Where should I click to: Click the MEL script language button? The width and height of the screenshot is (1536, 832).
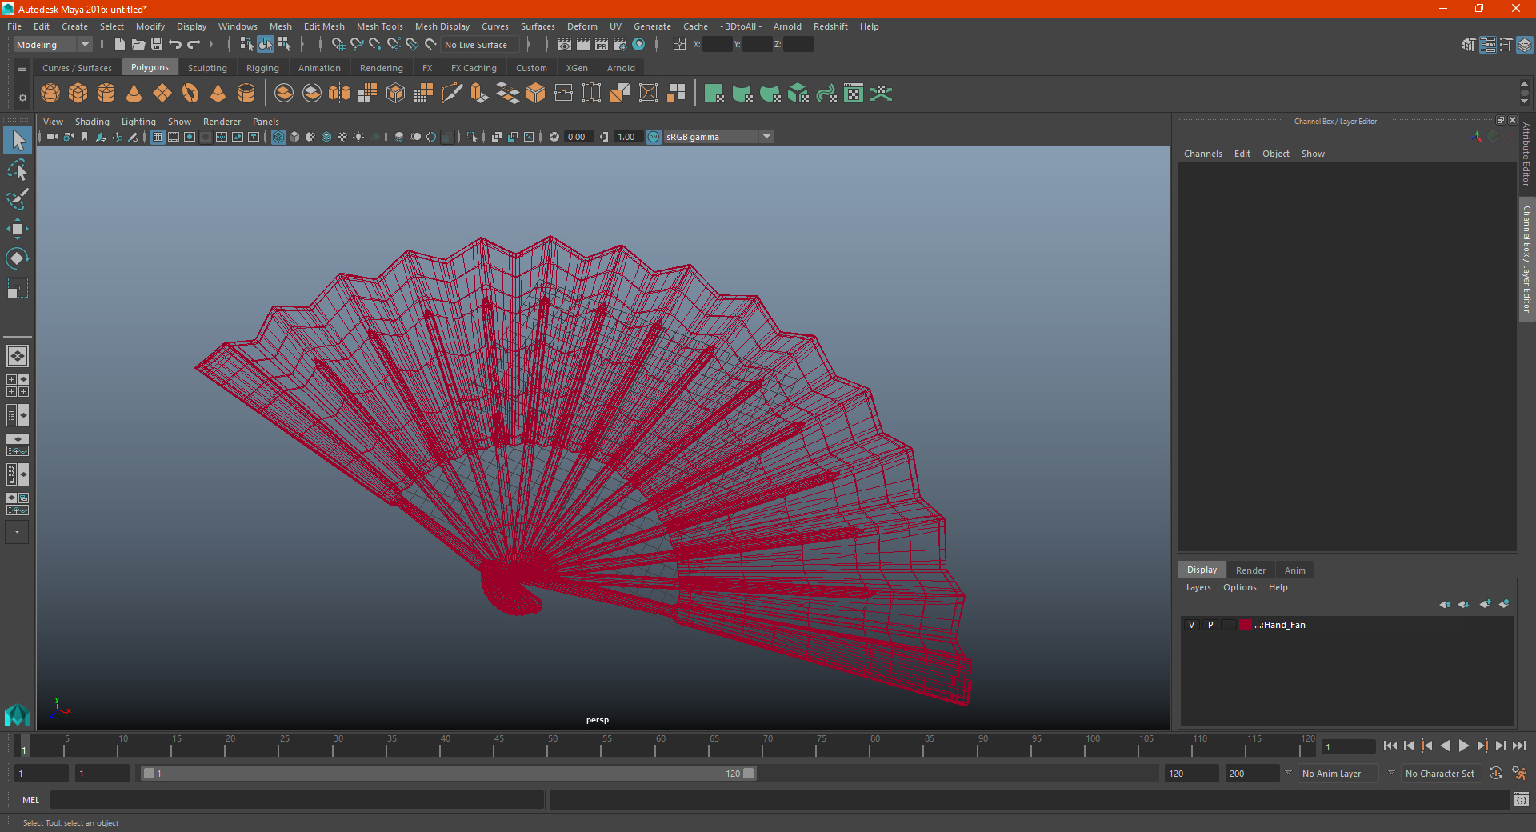[30, 800]
